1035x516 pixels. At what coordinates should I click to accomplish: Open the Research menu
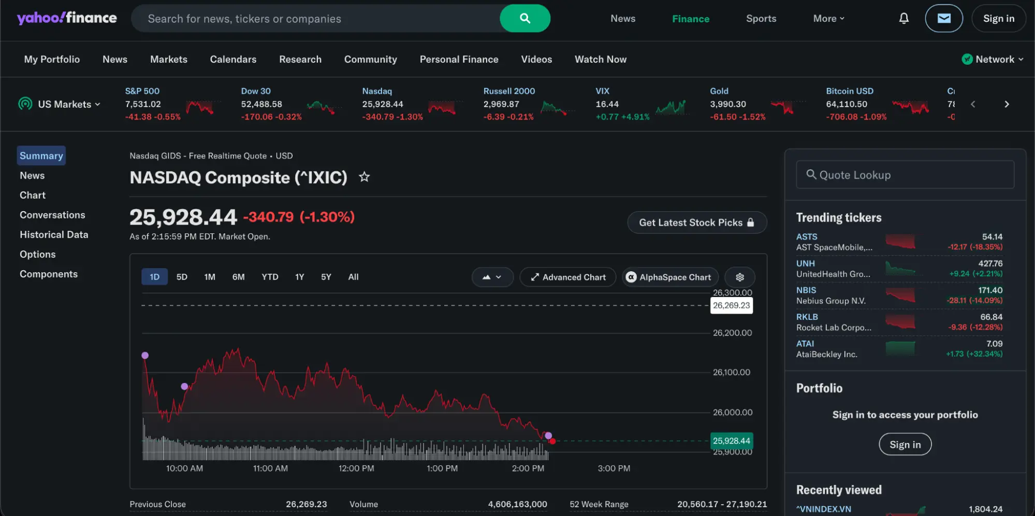300,59
